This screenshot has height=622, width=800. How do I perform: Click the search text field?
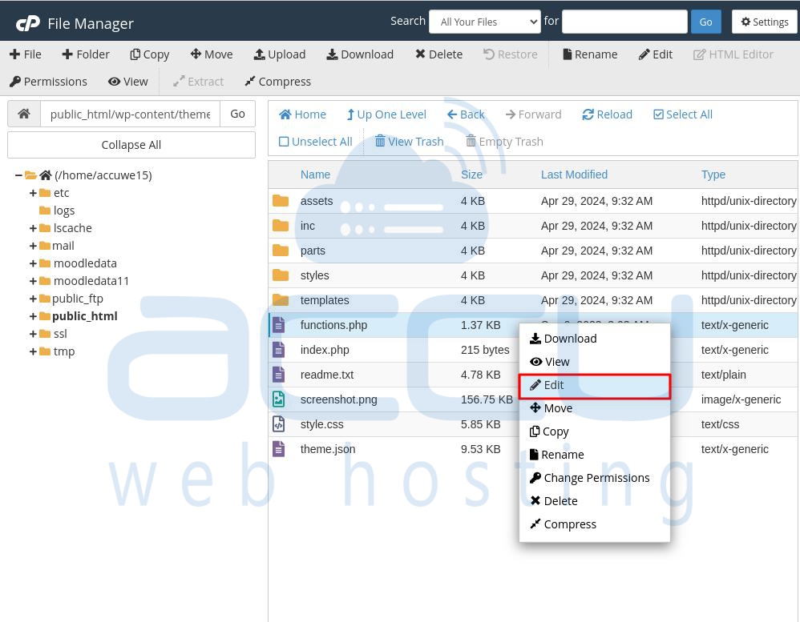coord(624,22)
